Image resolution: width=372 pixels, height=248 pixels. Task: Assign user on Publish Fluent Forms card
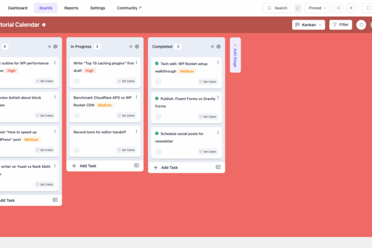pos(159,117)
